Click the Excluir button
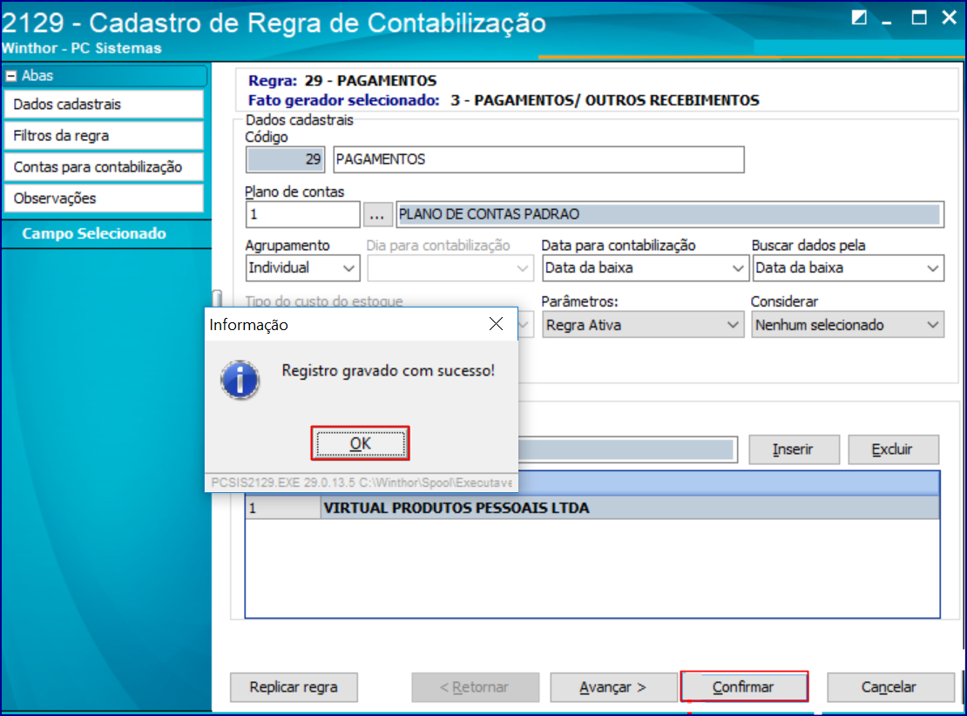967x716 pixels. (x=893, y=449)
